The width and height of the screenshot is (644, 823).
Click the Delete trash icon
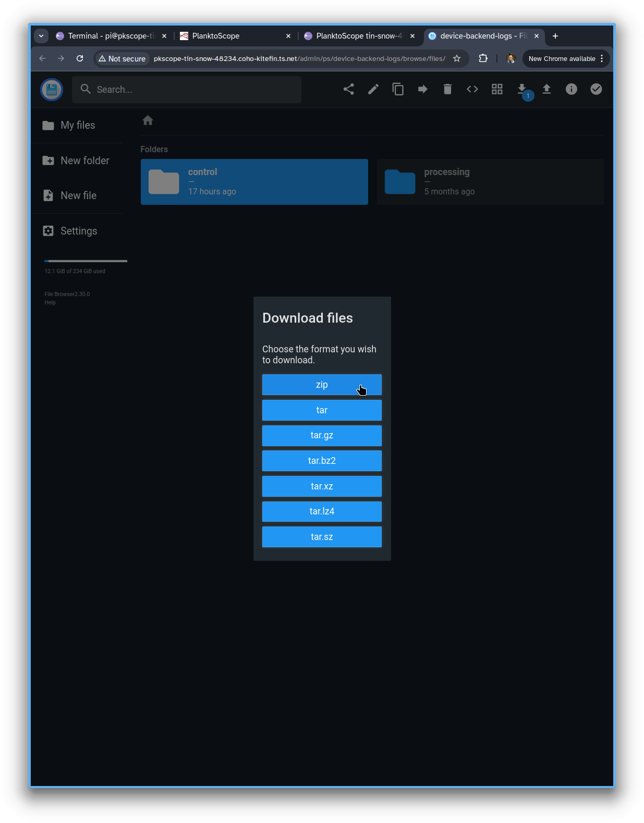[x=447, y=89]
